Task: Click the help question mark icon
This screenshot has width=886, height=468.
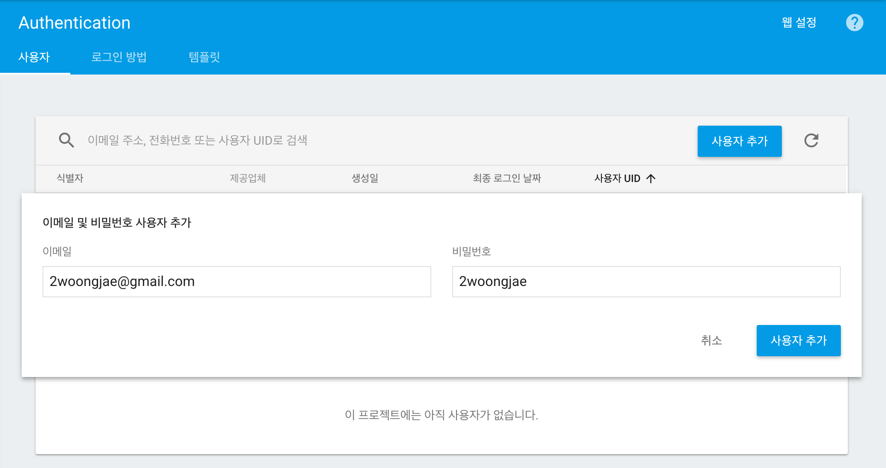Action: click(x=854, y=23)
